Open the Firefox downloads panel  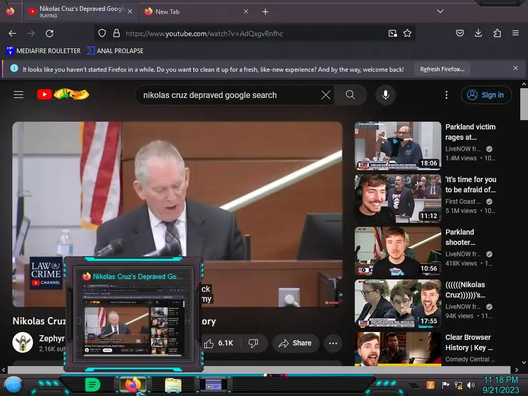click(x=478, y=33)
